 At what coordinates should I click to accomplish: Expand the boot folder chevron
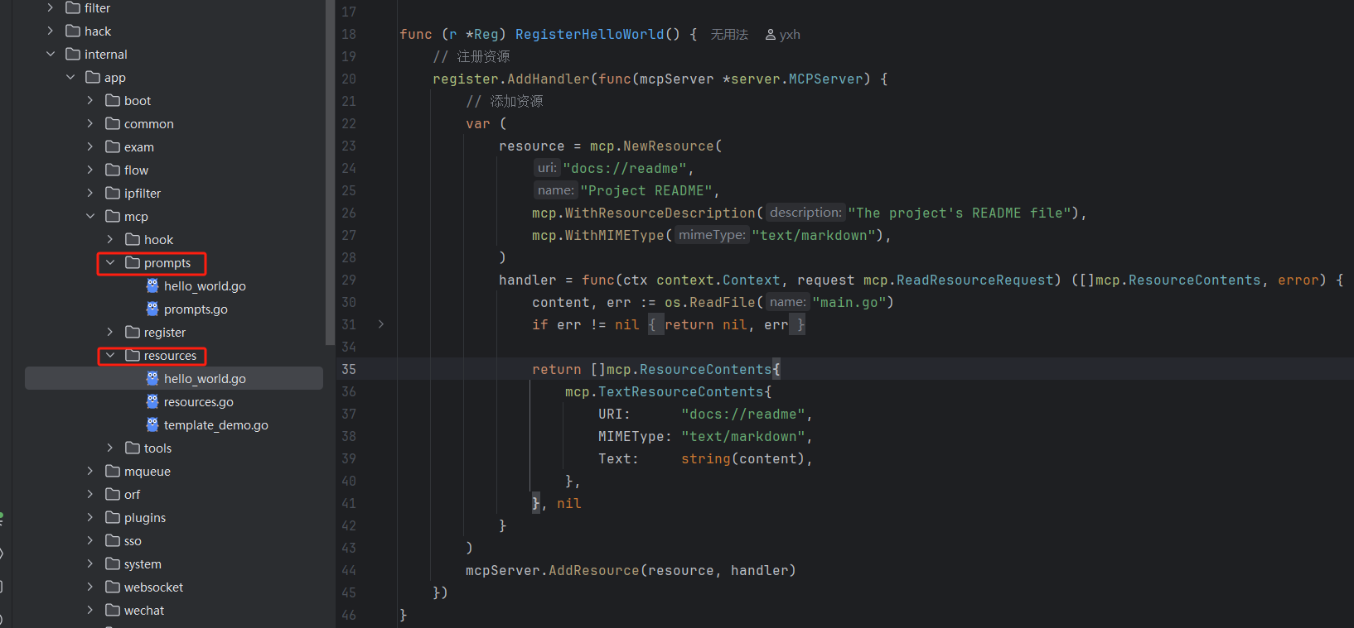pyautogui.click(x=90, y=100)
